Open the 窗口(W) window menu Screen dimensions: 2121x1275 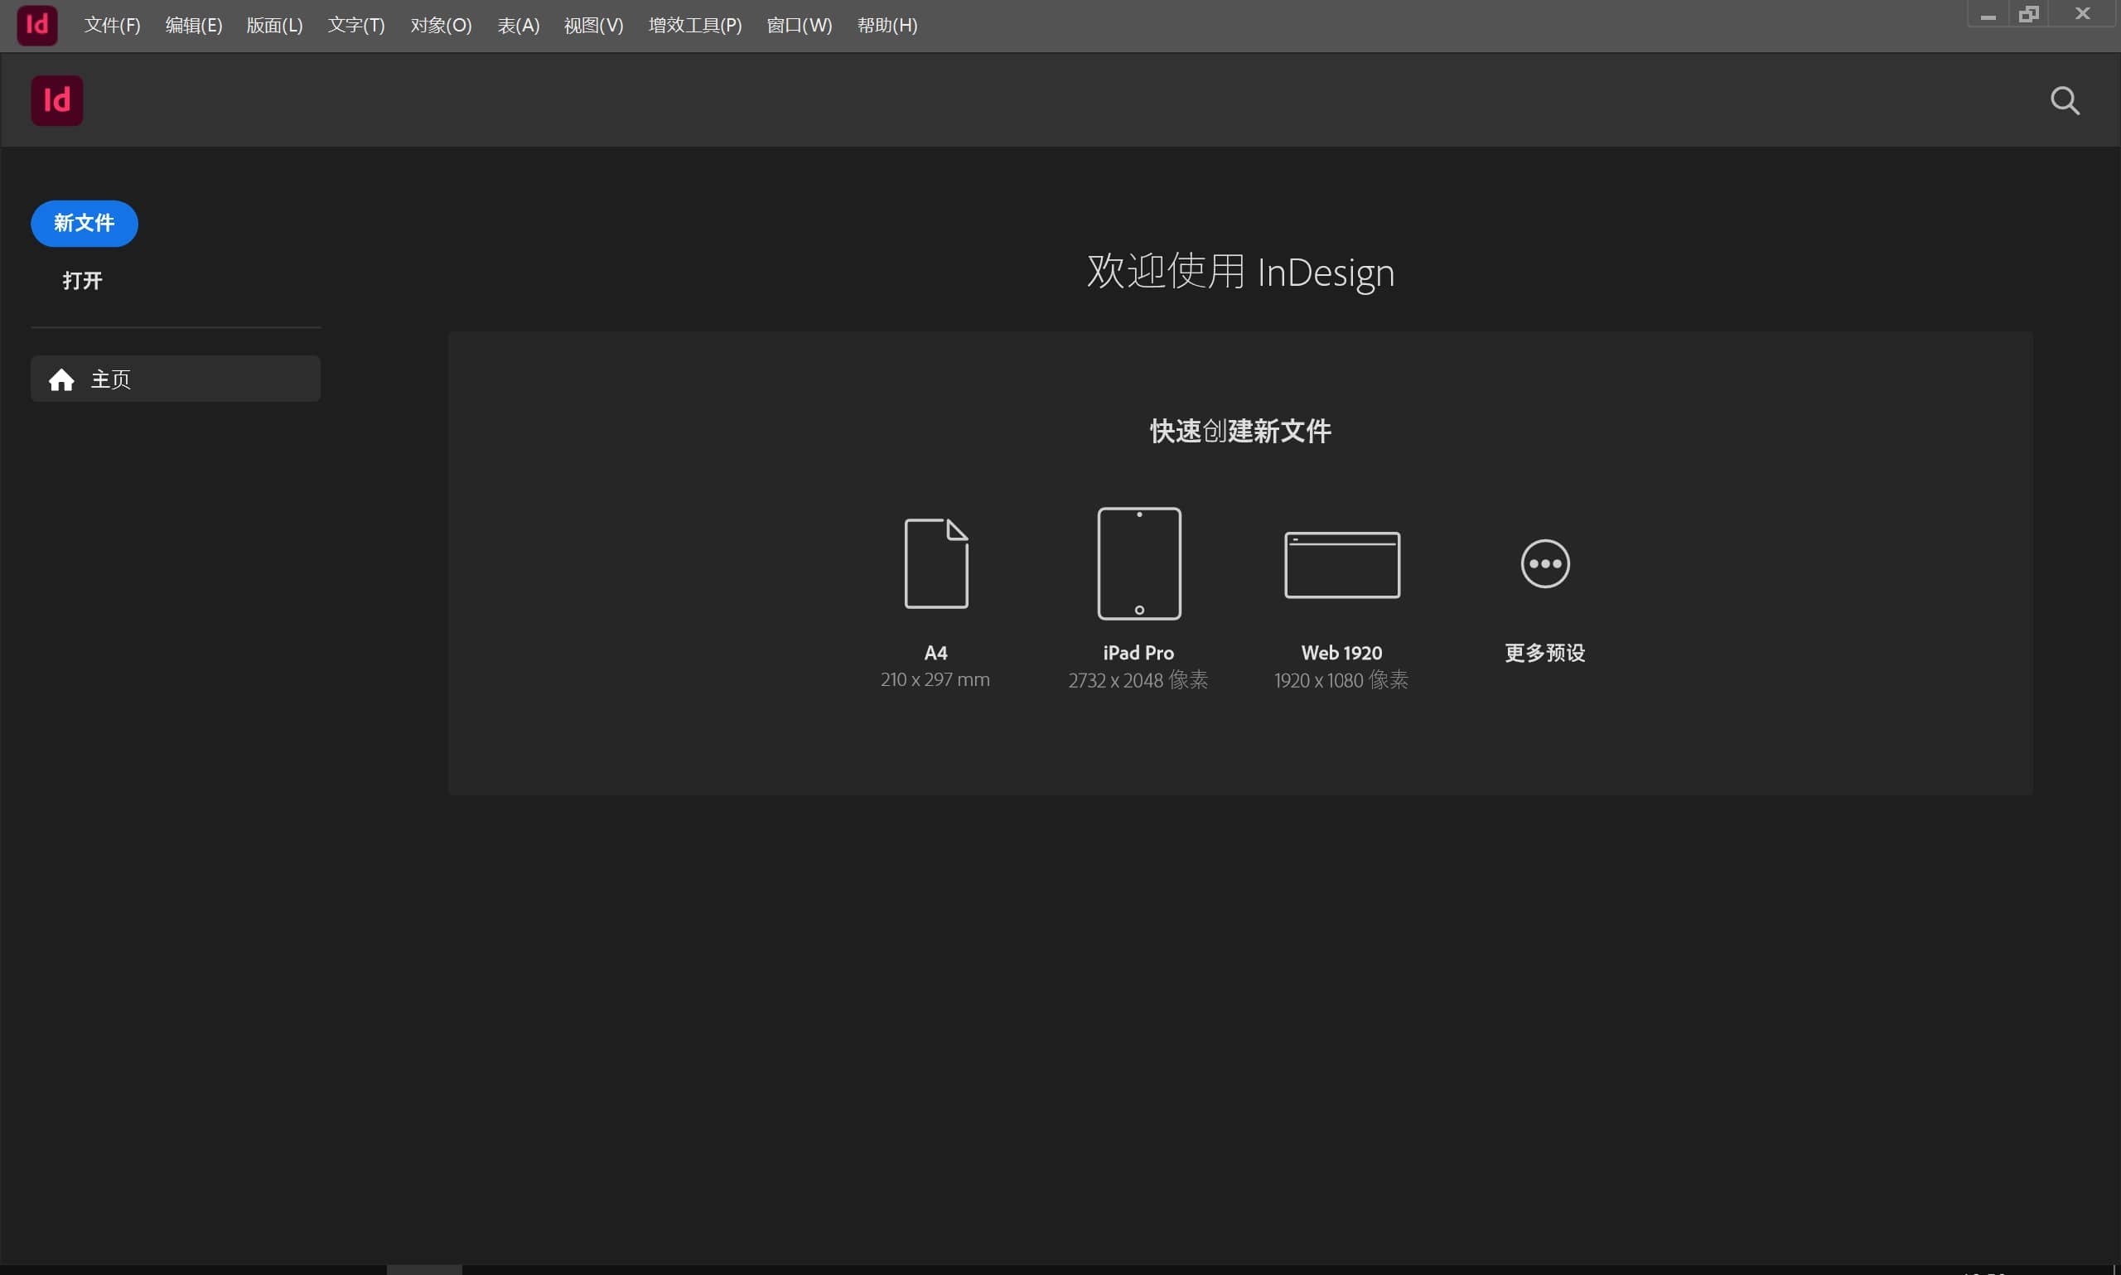799,25
